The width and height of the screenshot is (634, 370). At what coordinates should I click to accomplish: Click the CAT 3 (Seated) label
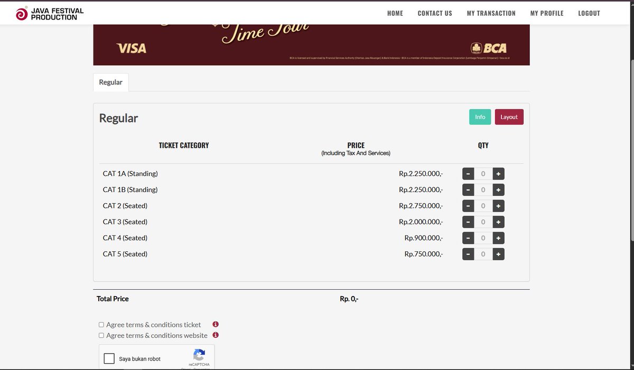pos(125,222)
